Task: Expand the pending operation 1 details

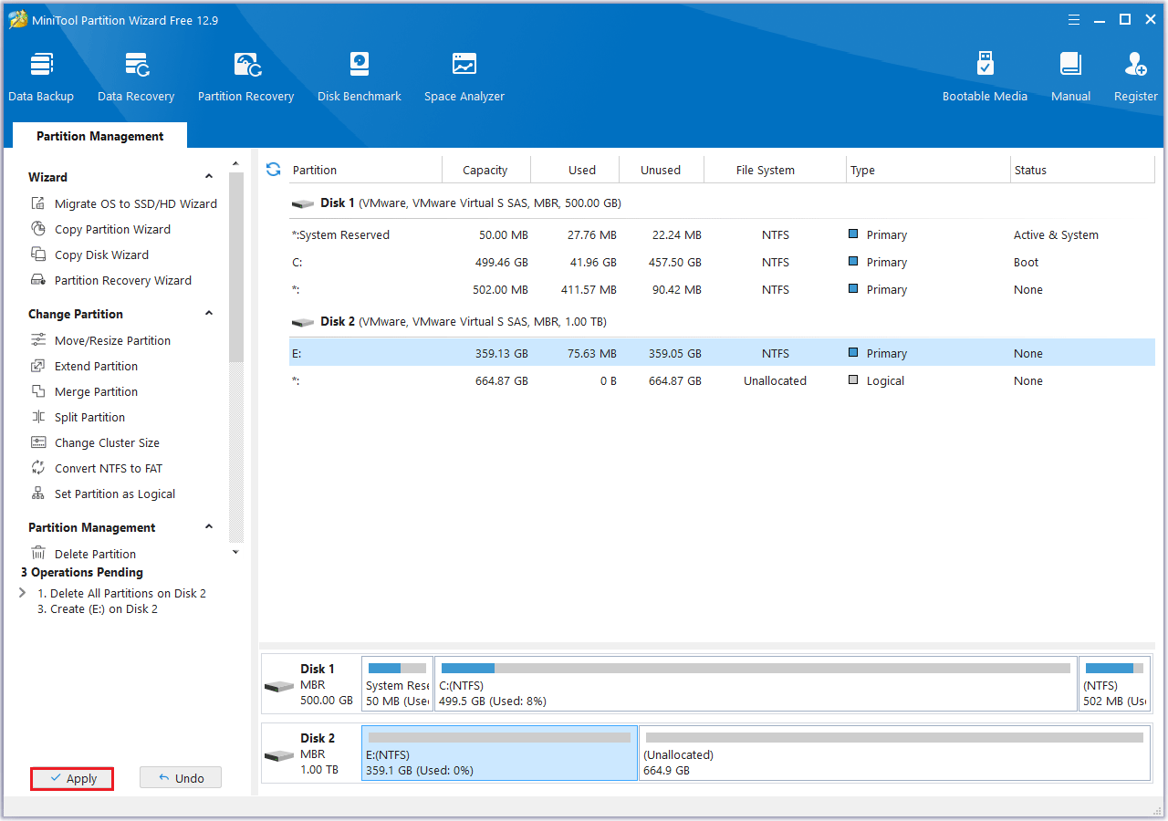Action: 23,593
